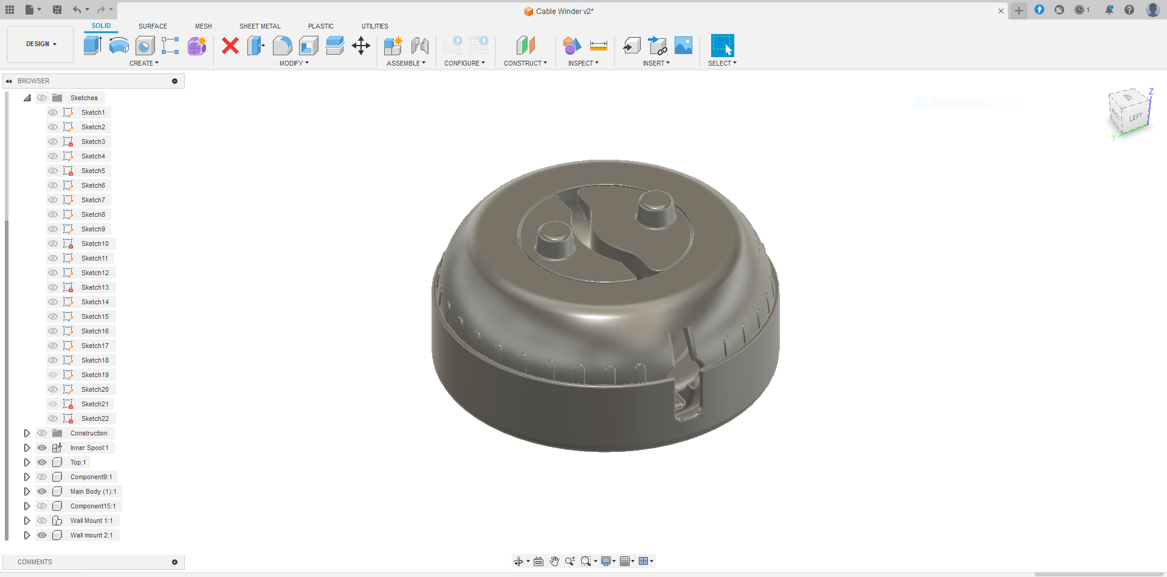Click the Insert Canvas image icon
Screen dimensions: 1167x577
click(x=683, y=46)
